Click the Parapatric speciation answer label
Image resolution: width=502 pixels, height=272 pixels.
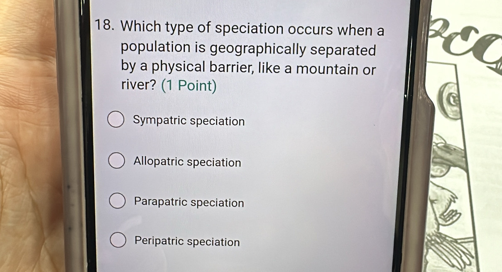click(x=189, y=203)
